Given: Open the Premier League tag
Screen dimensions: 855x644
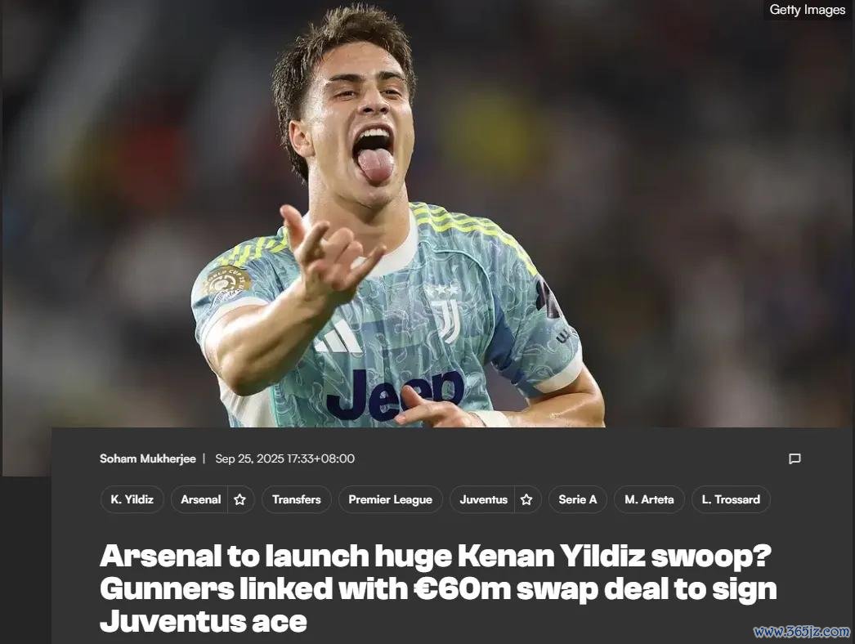Looking at the screenshot, I should (391, 499).
